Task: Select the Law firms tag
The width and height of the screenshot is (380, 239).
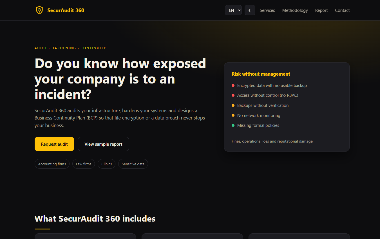Action: pyautogui.click(x=84, y=164)
